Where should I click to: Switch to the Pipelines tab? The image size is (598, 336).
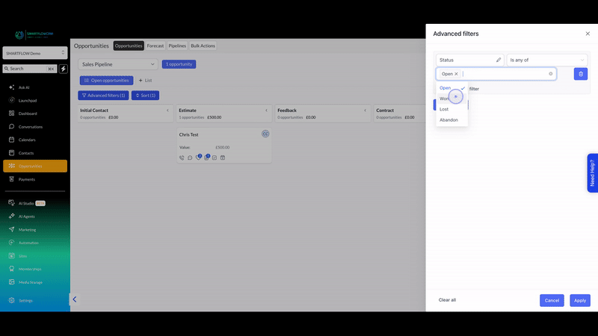177,46
